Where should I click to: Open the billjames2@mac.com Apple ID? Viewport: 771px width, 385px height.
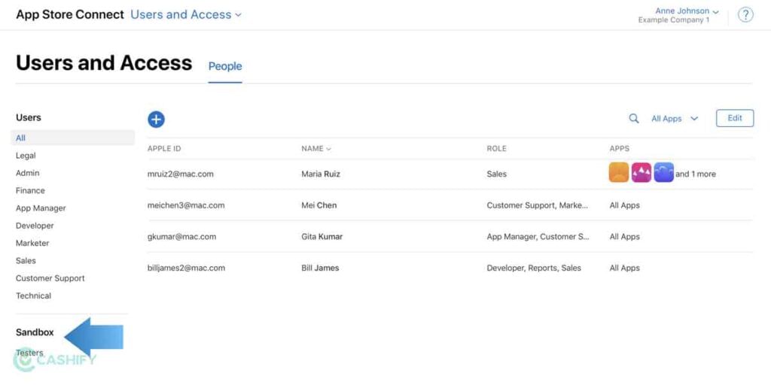[x=187, y=268]
